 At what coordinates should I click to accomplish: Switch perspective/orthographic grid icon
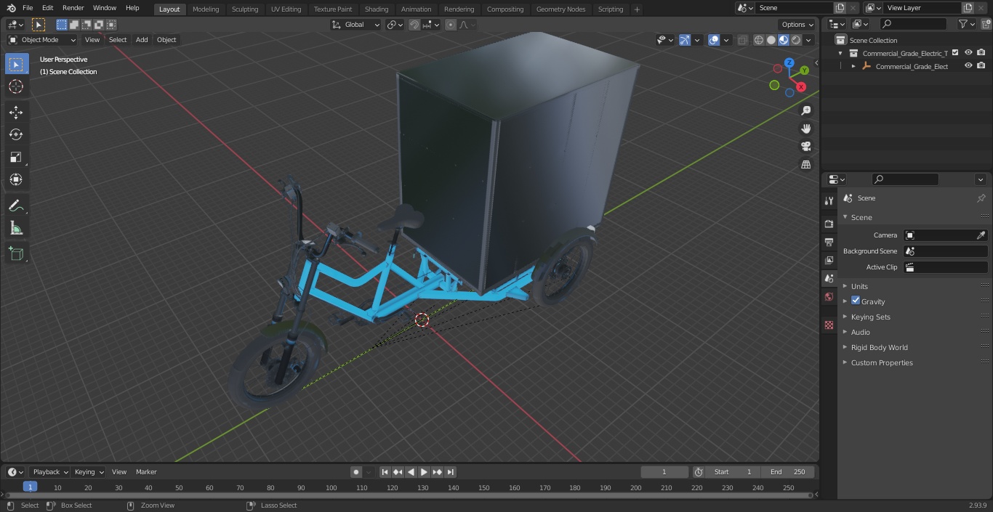tap(805, 164)
